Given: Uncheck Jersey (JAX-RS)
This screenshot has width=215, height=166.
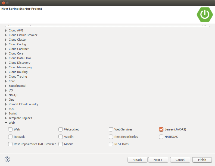Looking at the screenshot, I should click(x=161, y=129).
